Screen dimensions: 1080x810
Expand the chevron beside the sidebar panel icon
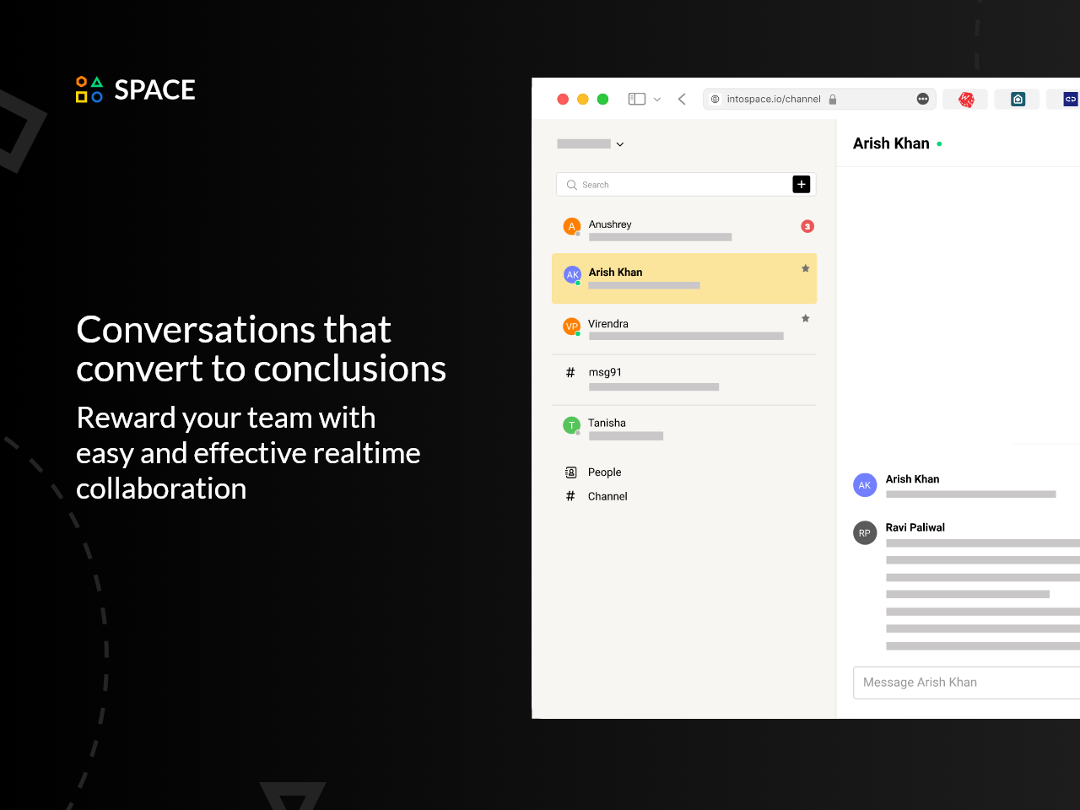click(657, 99)
